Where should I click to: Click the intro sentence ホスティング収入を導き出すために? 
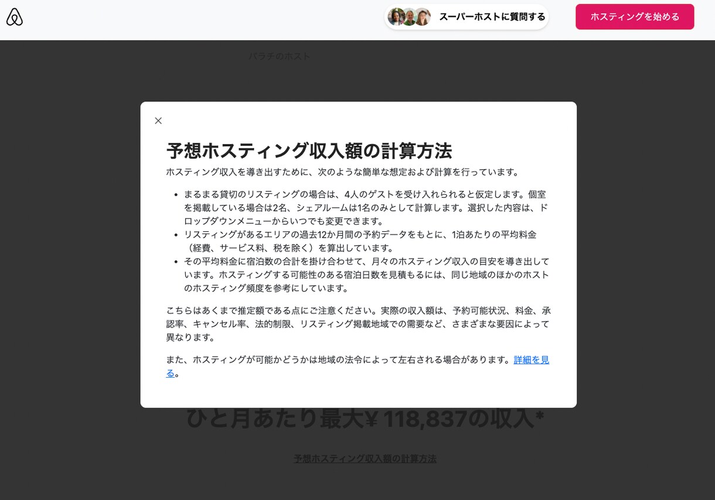pyautogui.click(x=344, y=172)
